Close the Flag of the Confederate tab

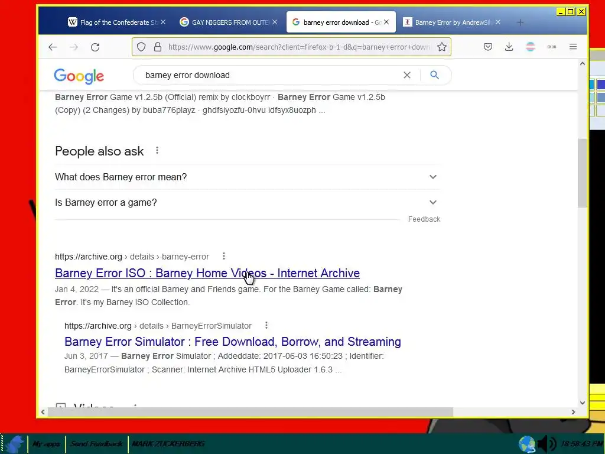163,22
